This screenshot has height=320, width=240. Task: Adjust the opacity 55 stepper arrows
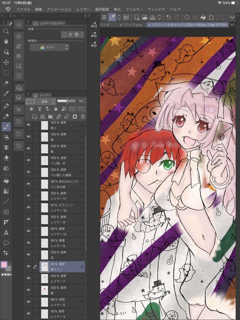coord(85,101)
